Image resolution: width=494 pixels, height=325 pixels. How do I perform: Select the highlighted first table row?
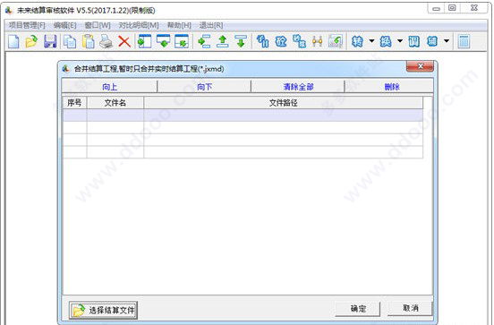[x=243, y=115]
